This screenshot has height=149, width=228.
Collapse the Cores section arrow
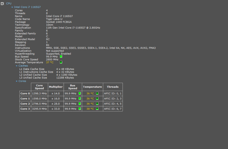click(17, 81)
